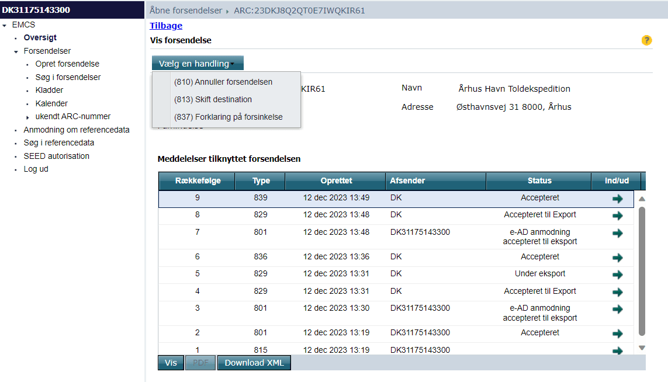The width and height of the screenshot is (668, 382).
Task: Expand the 'ukendt ARC-nummer' tree item
Action: coord(28,117)
